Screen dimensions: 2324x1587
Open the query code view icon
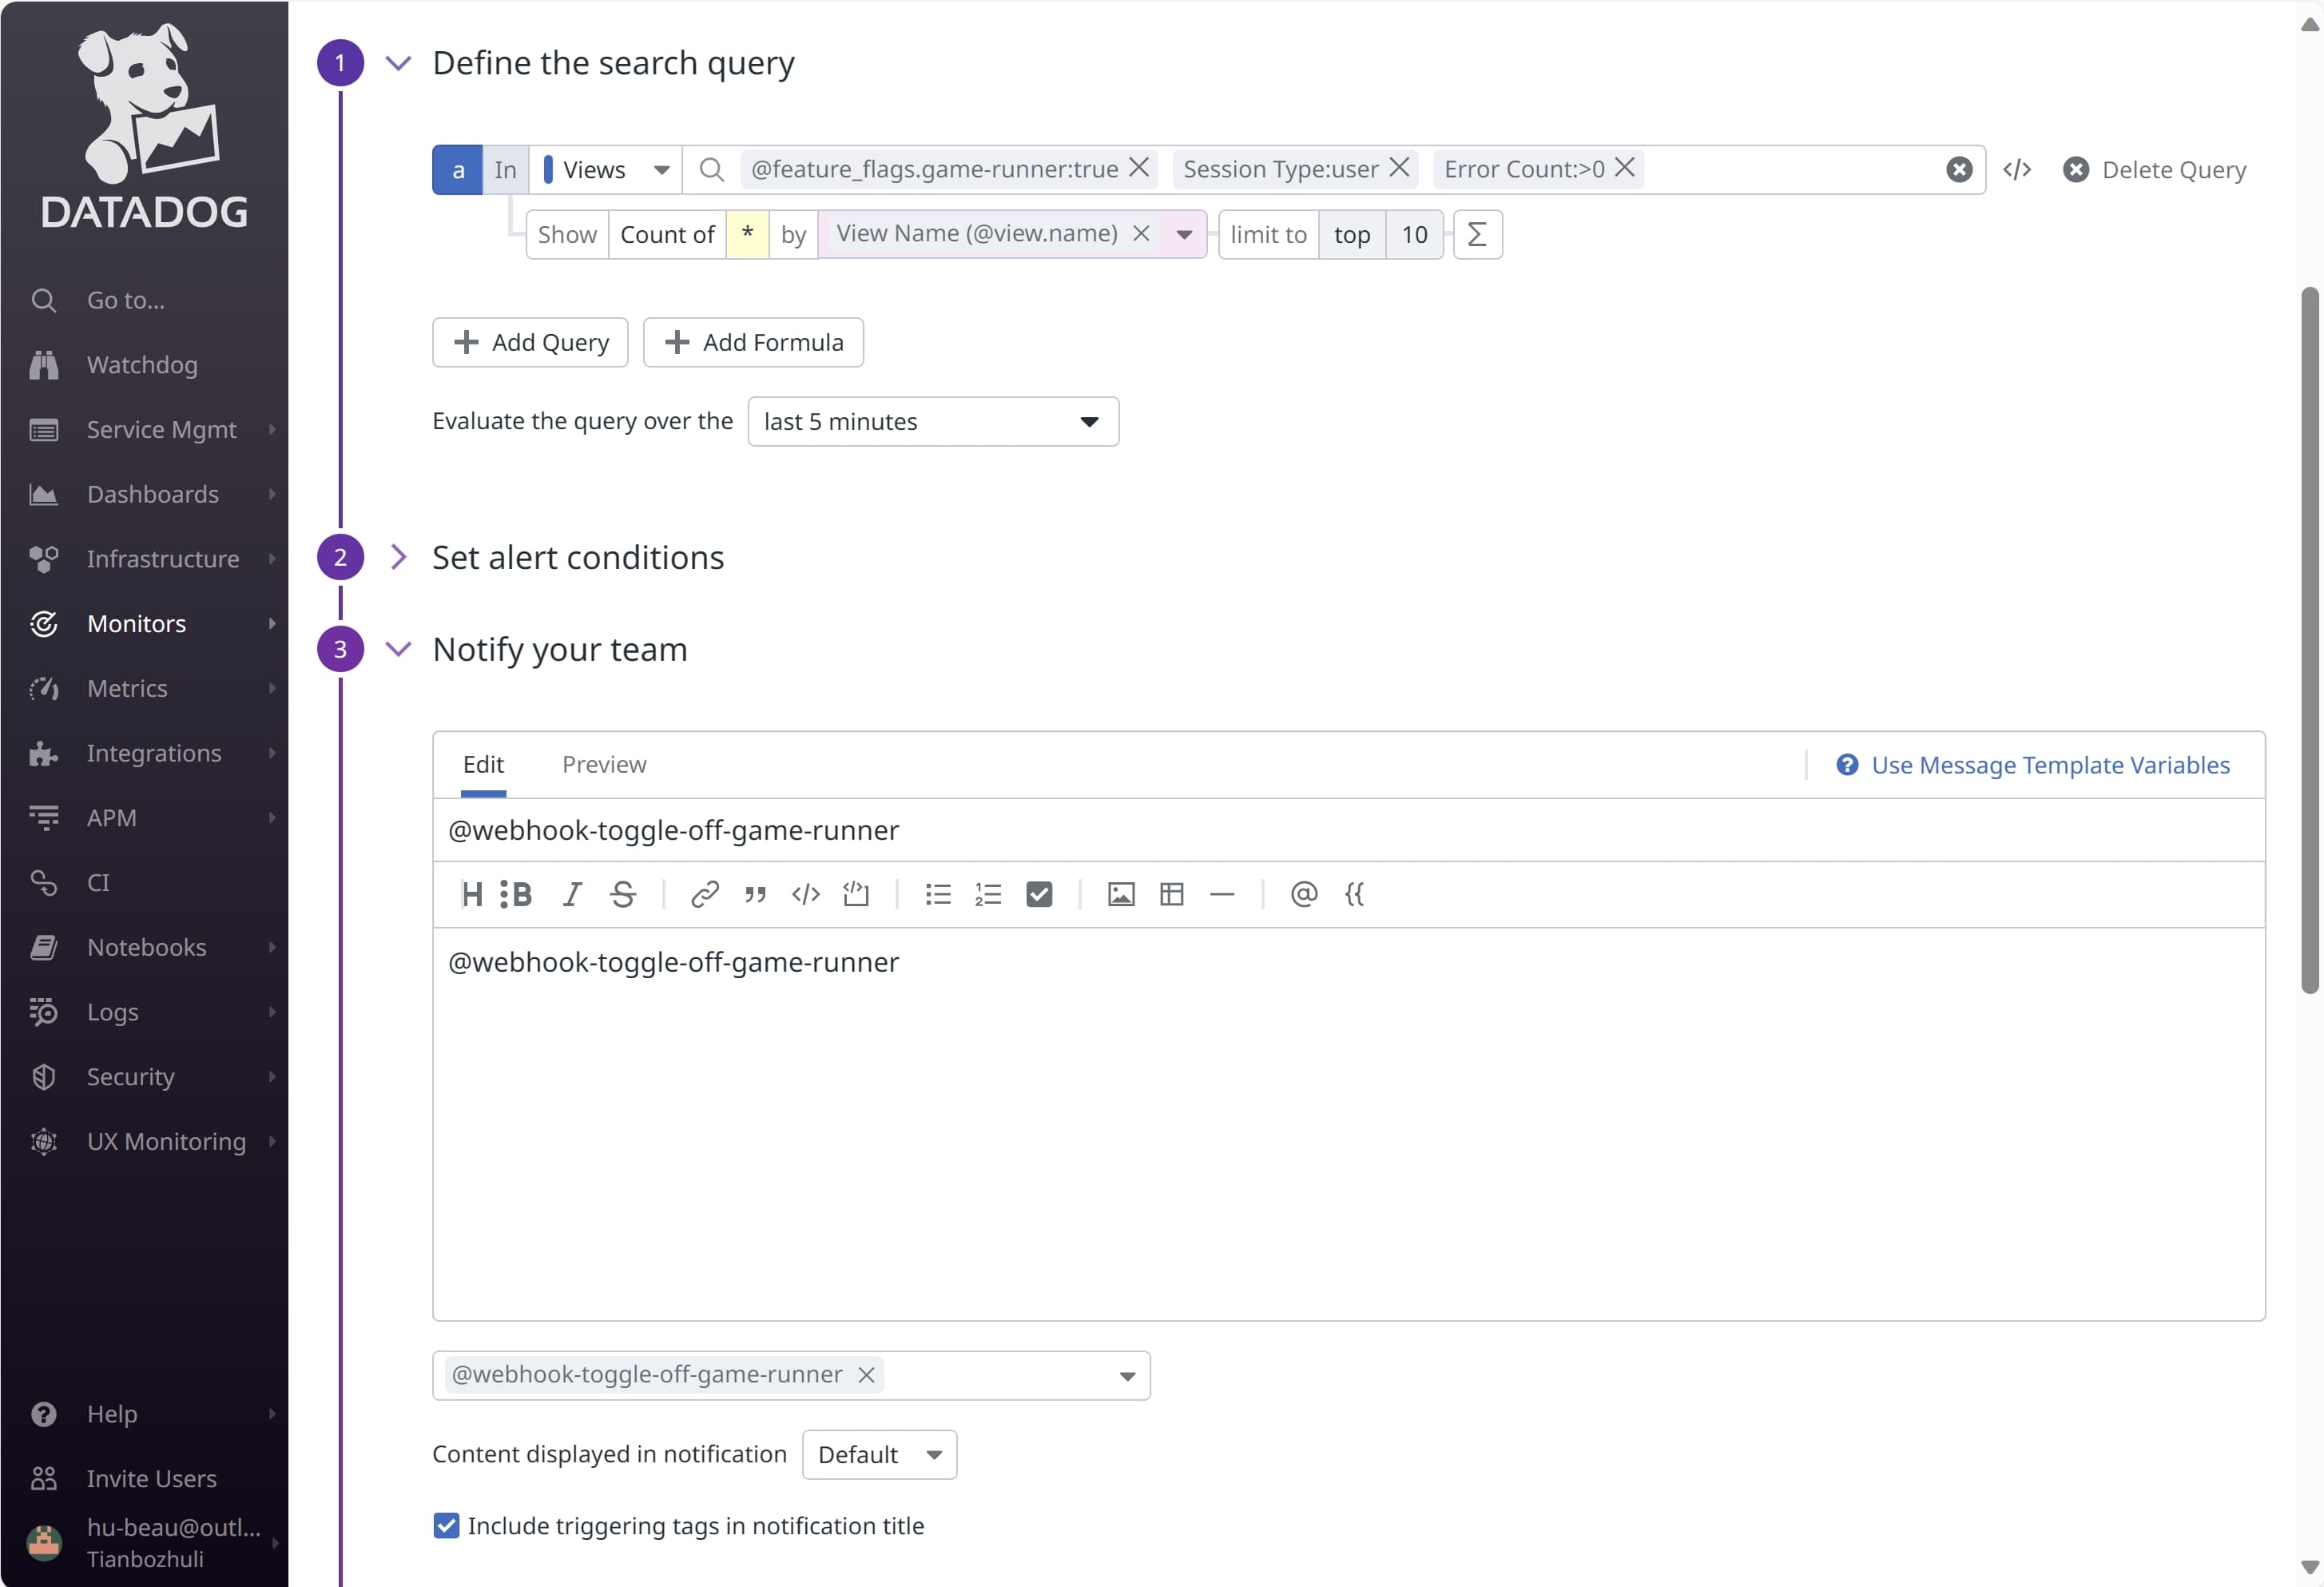[2016, 170]
